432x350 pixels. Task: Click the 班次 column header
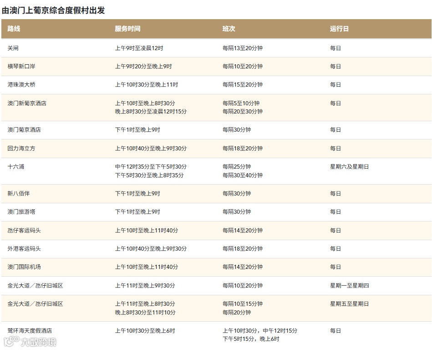(229, 29)
